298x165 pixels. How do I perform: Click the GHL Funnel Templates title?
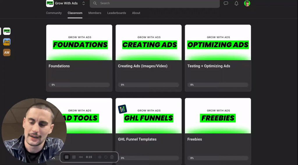137,139
